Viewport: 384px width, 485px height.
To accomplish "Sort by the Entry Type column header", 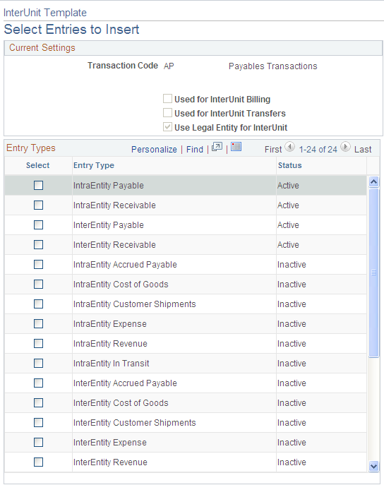I will click(94, 165).
